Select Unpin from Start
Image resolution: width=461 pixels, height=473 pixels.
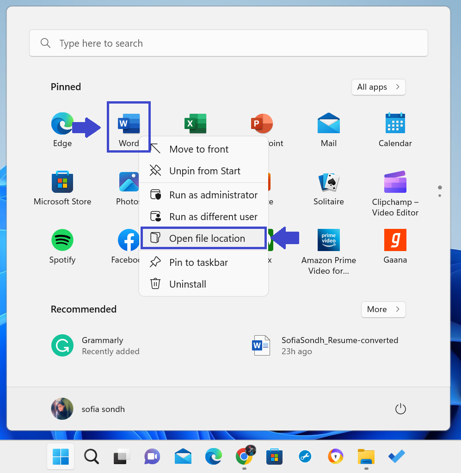[x=204, y=171]
